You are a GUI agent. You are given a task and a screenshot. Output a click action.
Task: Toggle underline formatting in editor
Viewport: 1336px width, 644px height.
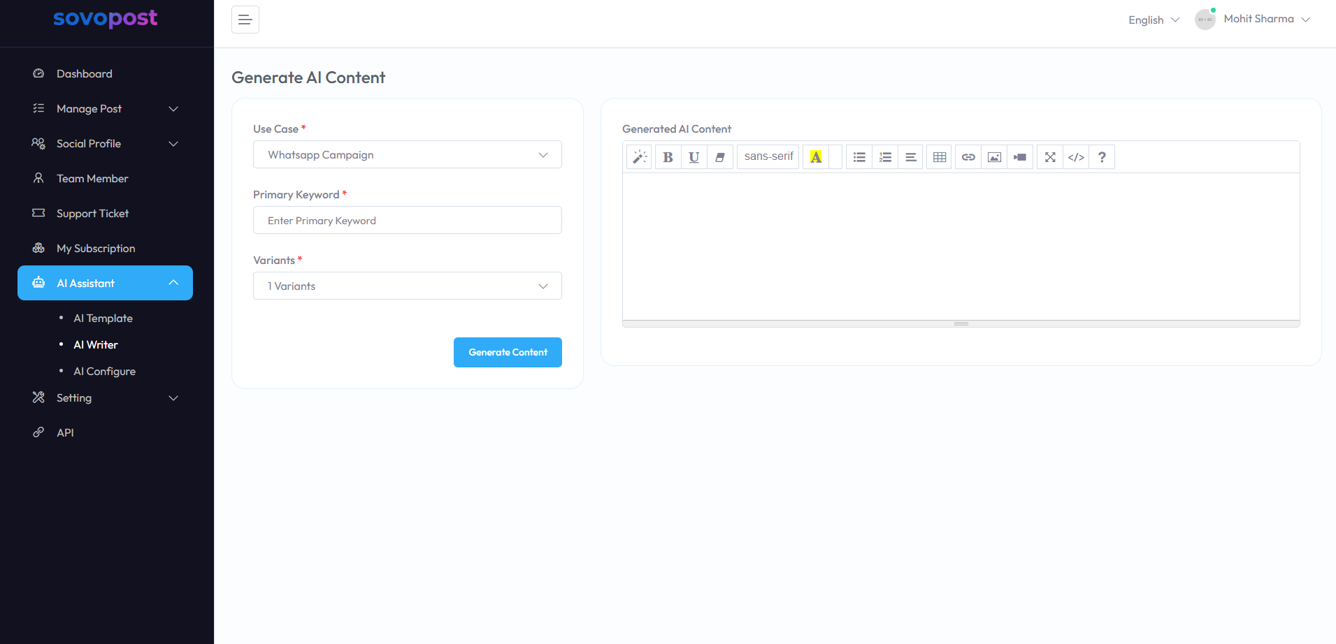click(x=694, y=157)
